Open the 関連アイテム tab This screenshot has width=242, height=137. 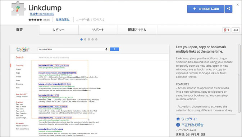pos(137,30)
